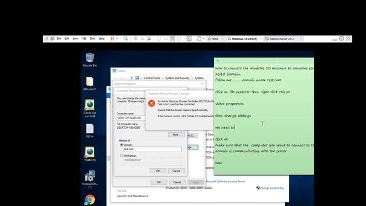Click Control Panel in the breadcrumb path
This screenshot has height=206, width=366.
152,78
